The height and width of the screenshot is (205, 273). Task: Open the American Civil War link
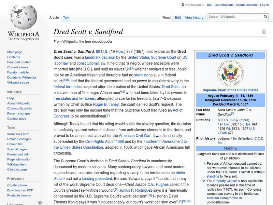pyautogui.click(x=134, y=136)
